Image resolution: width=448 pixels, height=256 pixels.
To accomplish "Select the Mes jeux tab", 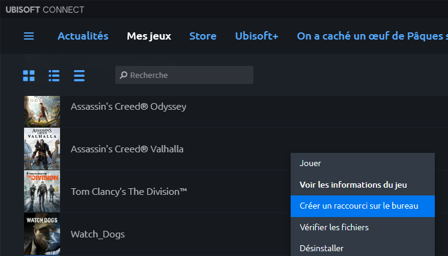I will [149, 36].
